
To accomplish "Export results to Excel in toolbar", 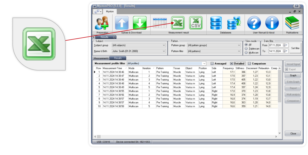I will click(178, 23).
